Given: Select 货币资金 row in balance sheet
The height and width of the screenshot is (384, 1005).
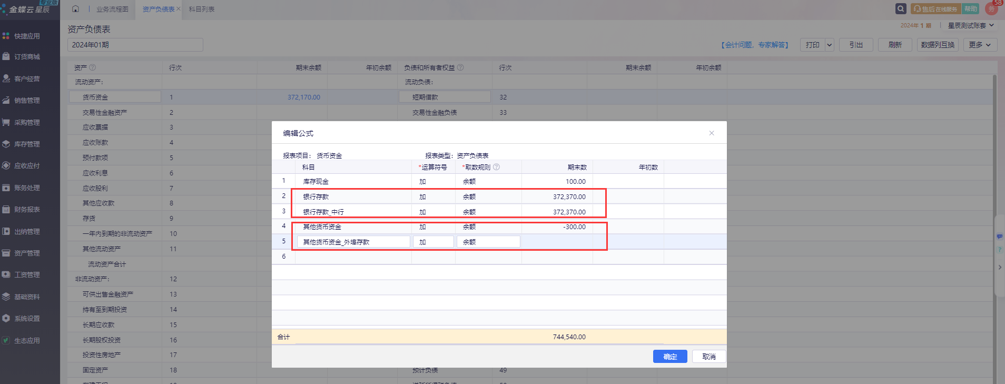Looking at the screenshot, I should (x=115, y=97).
